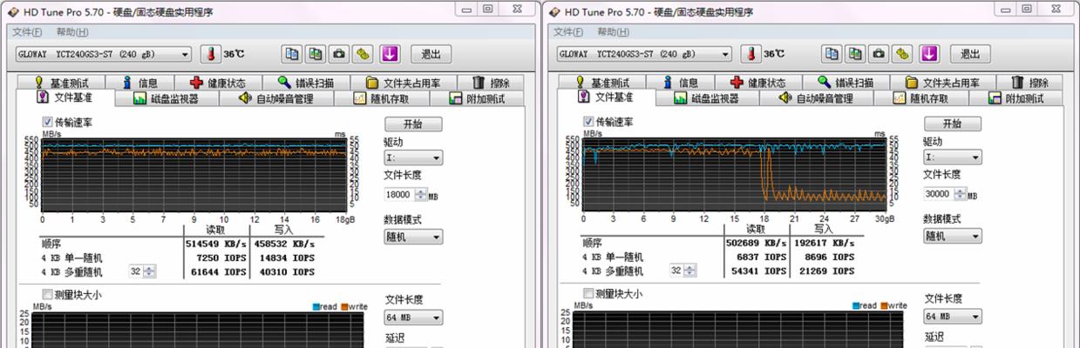Click the thermometer temperature icon in right window
Image resolution: width=1080 pixels, height=348 pixels.
pyautogui.click(x=751, y=54)
